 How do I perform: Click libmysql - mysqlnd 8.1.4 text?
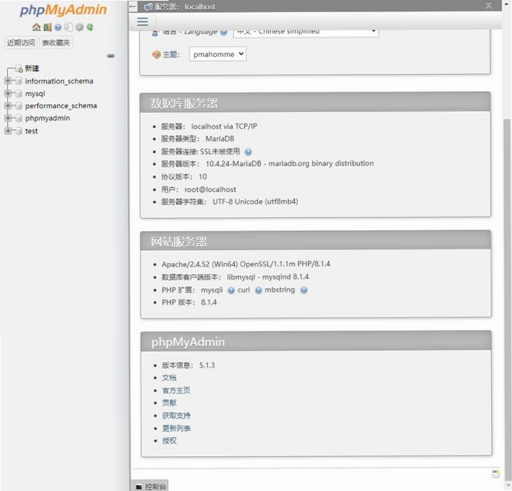click(x=267, y=277)
